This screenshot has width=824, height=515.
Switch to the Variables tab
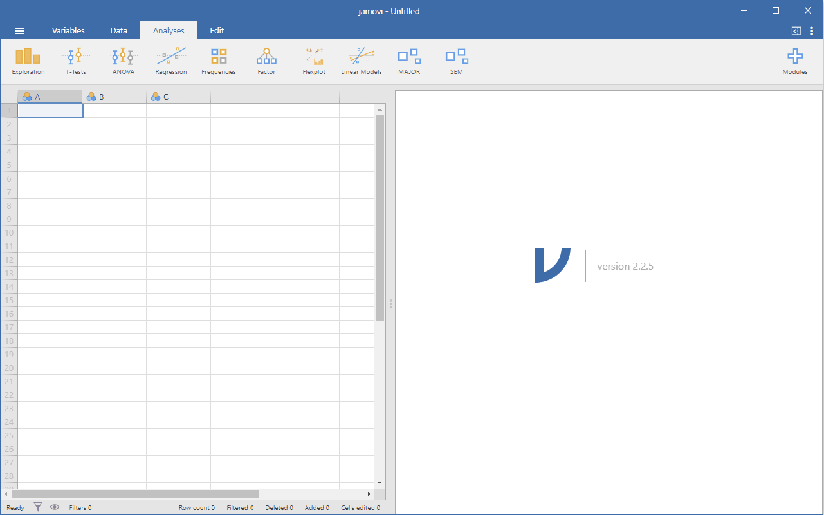(x=68, y=31)
